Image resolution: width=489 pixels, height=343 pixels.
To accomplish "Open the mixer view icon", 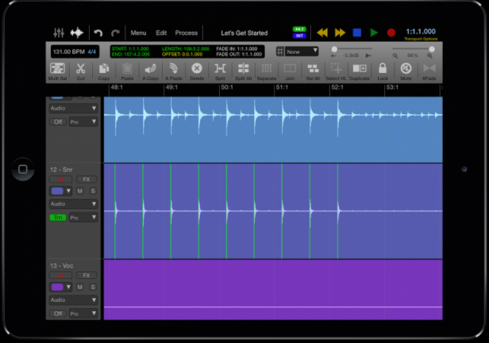I will click(59, 32).
